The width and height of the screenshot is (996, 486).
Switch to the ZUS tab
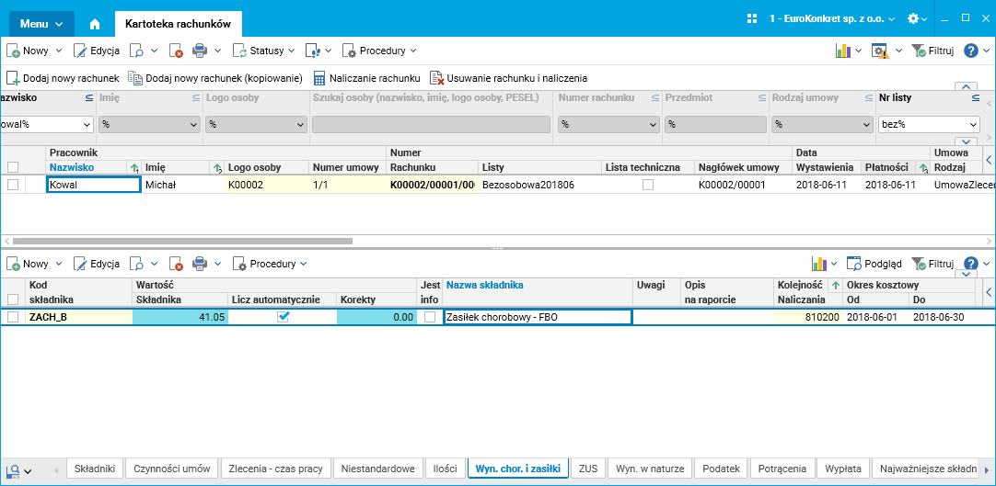(588, 469)
